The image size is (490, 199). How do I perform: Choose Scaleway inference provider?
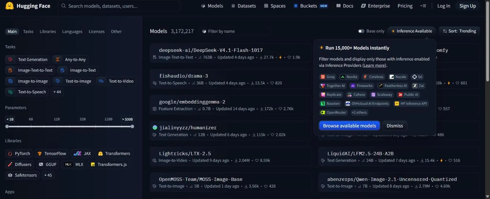click(x=382, y=95)
